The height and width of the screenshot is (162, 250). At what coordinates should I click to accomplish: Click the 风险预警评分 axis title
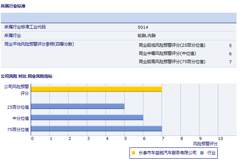[x=205, y=143]
